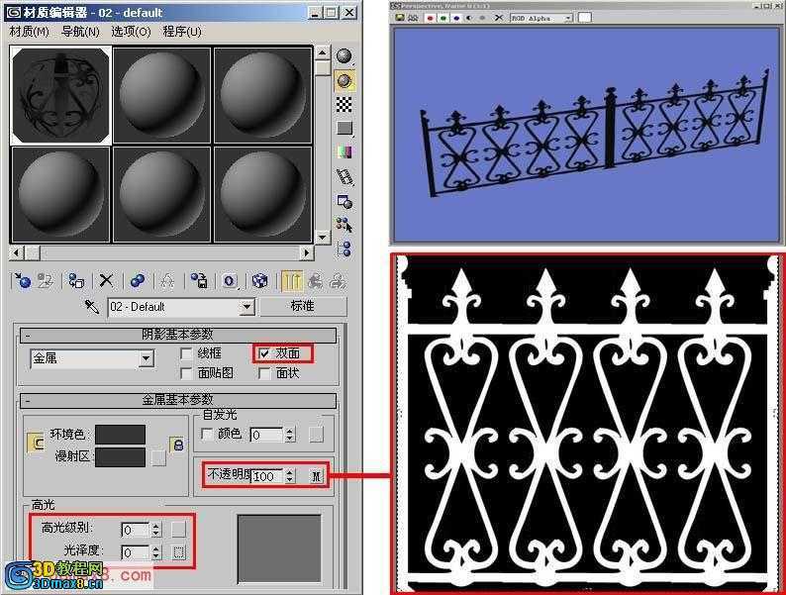Click the Make Unique icon
The image size is (786, 595).
click(x=167, y=281)
